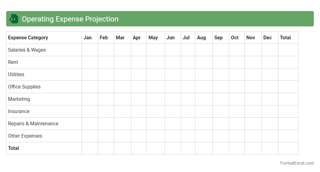Click the Repairs & Maintenance row label
Viewport: 320px width, 172px height.
(x=33, y=124)
